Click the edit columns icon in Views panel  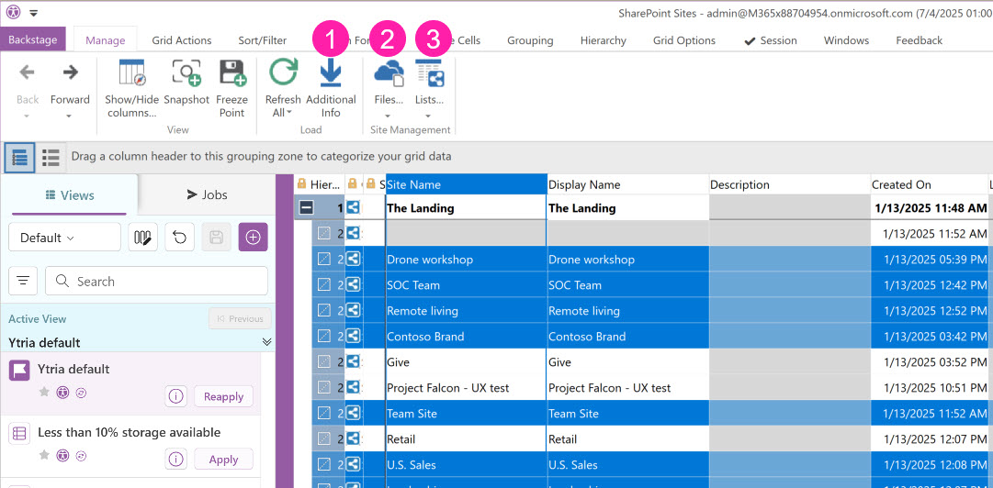(x=142, y=238)
